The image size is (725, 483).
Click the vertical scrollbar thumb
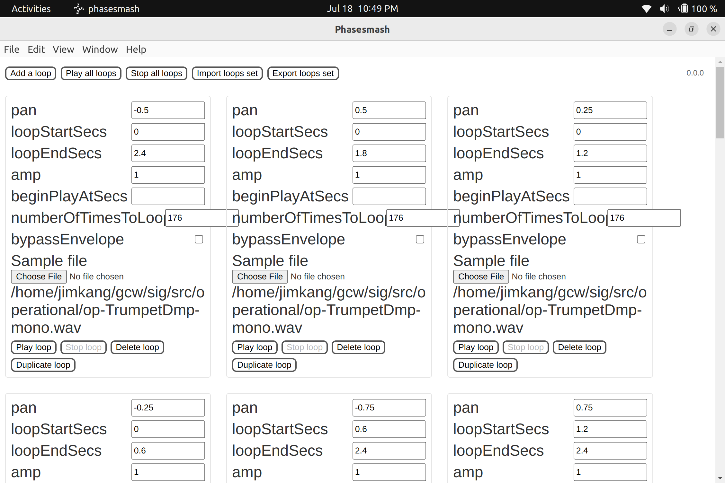[x=720, y=103]
